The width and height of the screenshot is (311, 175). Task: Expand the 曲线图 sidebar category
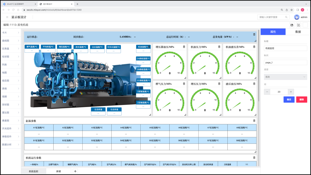[x=10, y=41]
